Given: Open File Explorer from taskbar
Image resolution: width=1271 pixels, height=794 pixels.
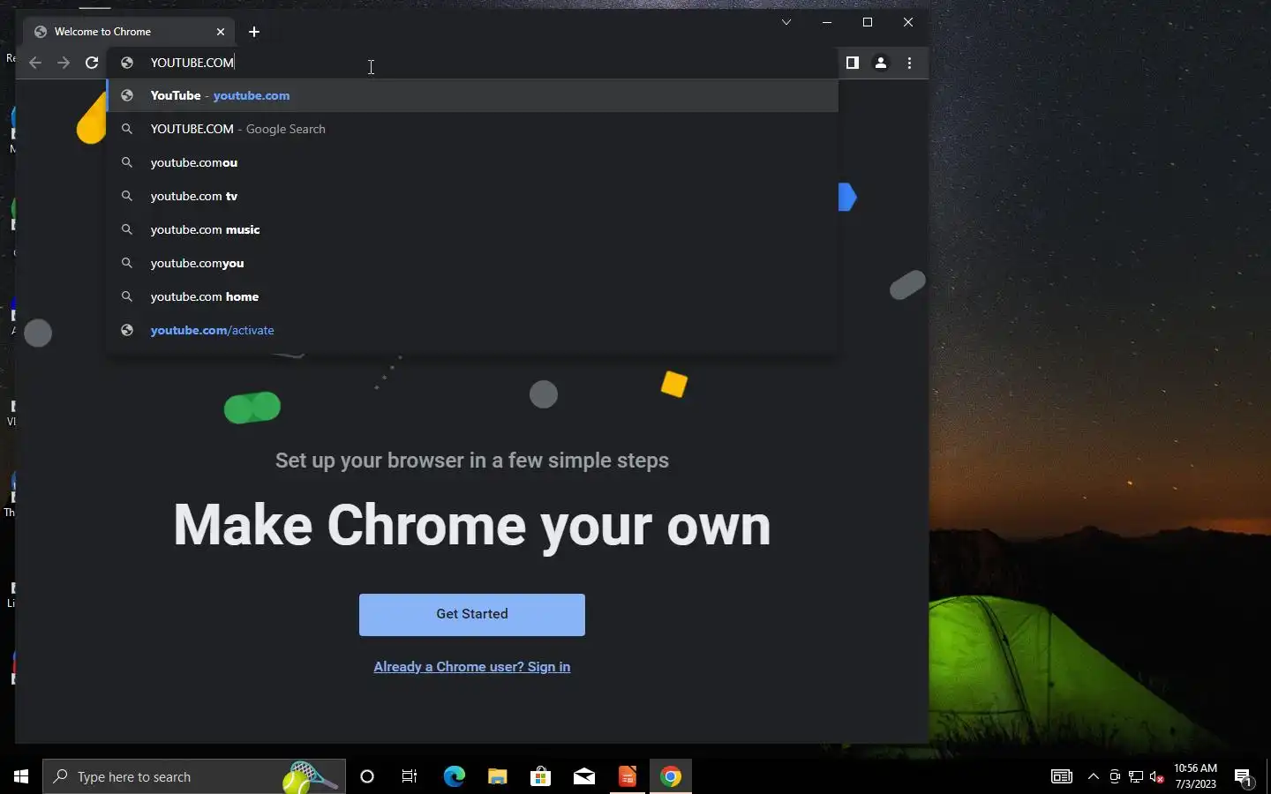Looking at the screenshot, I should 497,776.
